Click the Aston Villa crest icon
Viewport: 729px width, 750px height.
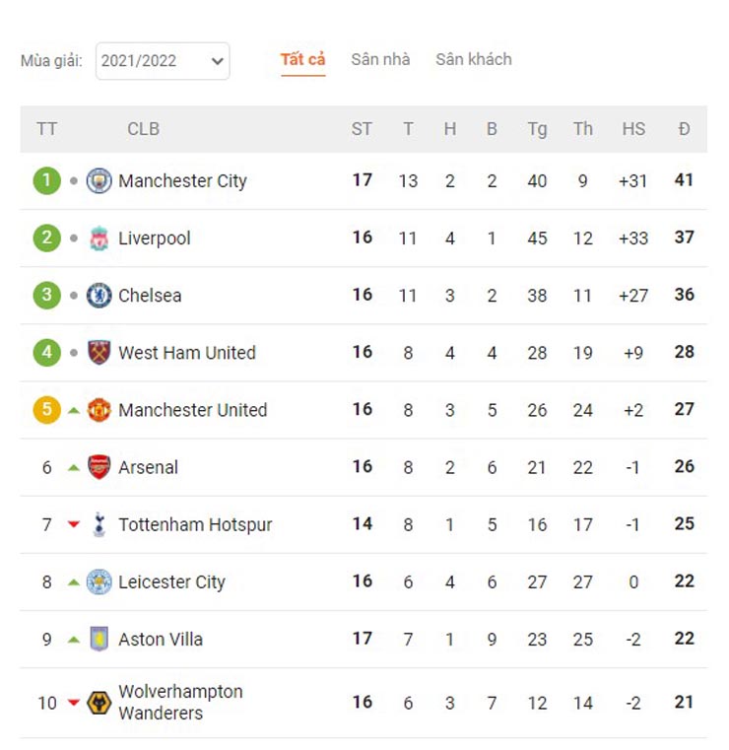[99, 639]
